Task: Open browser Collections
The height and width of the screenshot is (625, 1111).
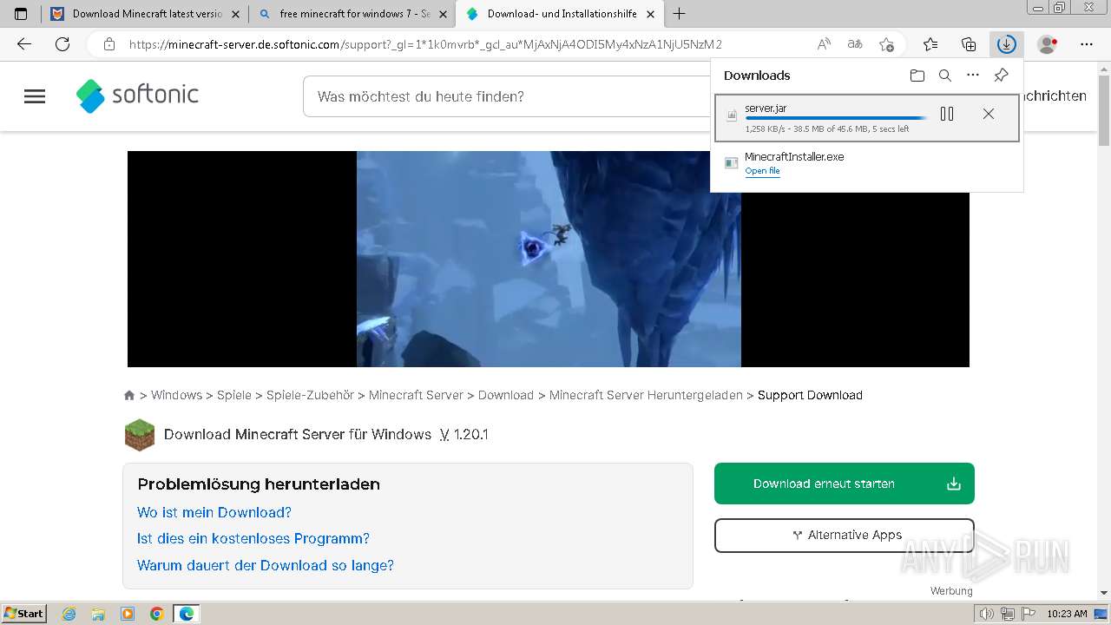Action: click(969, 44)
